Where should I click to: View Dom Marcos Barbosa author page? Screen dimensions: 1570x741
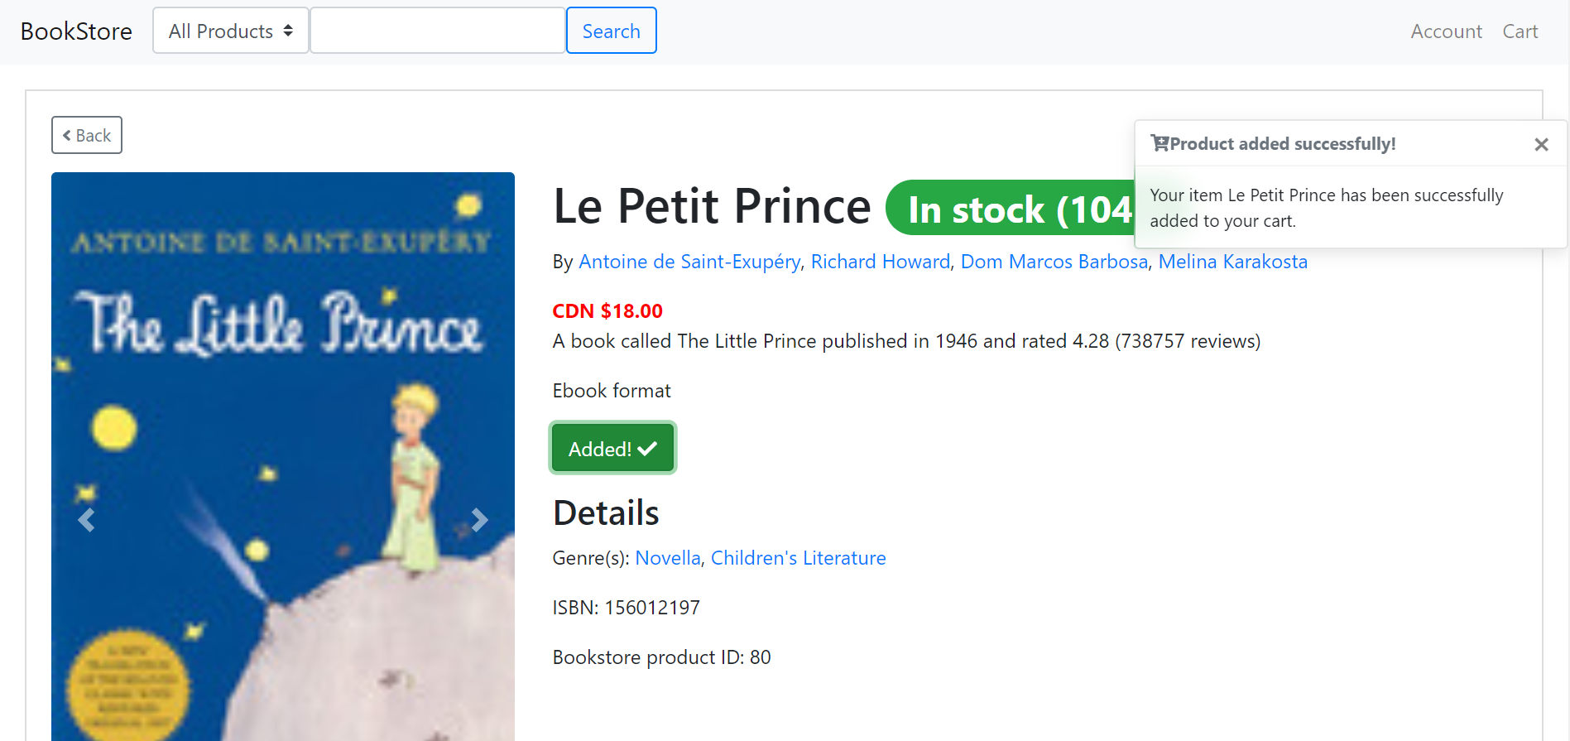(1054, 262)
